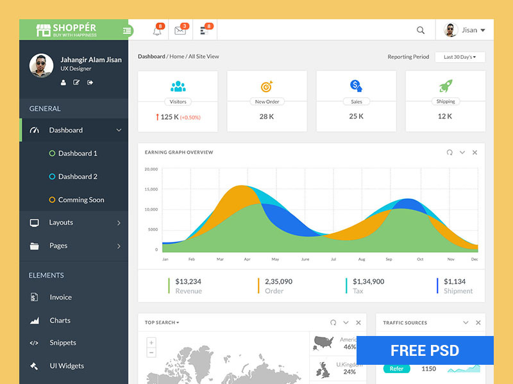Screen dimensions: 513x384
Task: Click the blue Shipment legend bar
Action: (x=437, y=285)
